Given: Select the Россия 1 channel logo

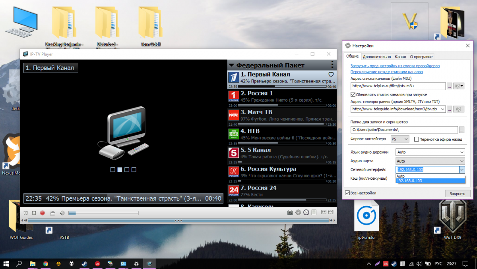Looking at the screenshot, I should click(233, 96).
